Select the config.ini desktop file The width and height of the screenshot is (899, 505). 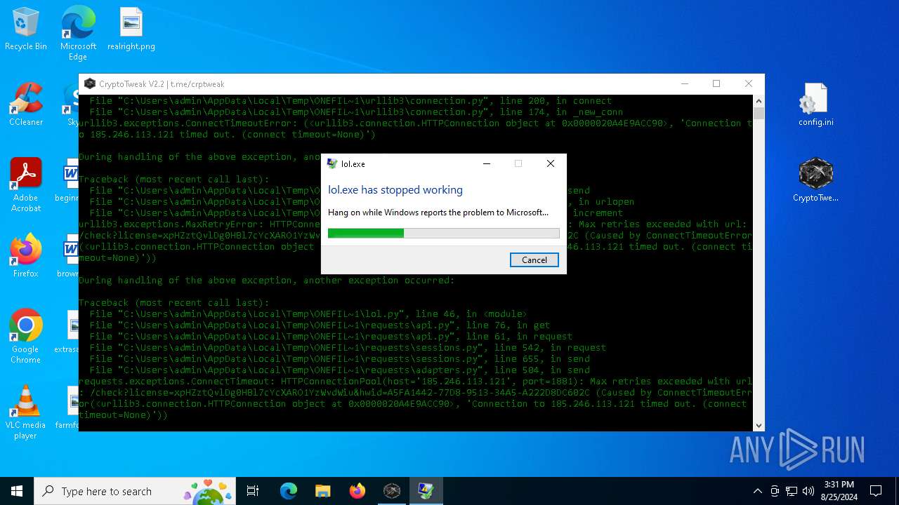point(815,105)
